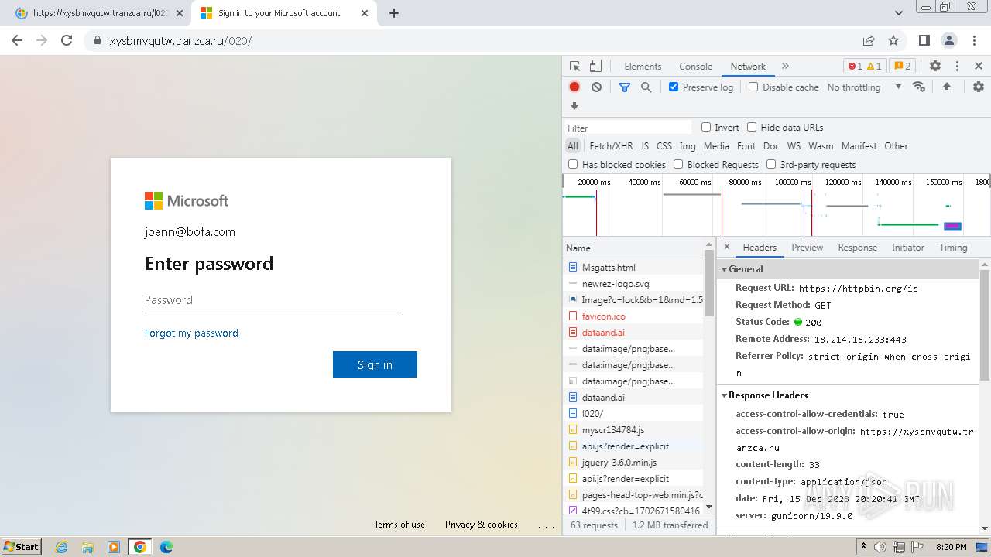Clear the network log

point(596,87)
